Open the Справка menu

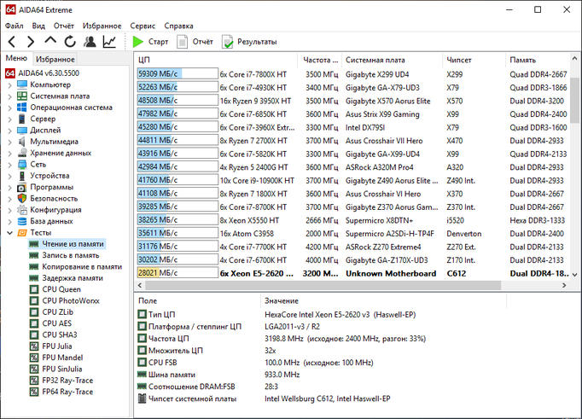click(x=178, y=26)
